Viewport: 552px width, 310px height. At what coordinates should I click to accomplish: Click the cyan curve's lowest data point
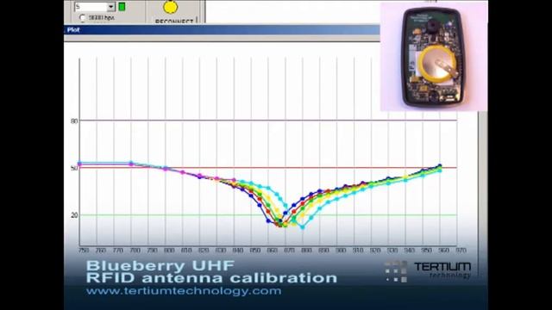303,227
